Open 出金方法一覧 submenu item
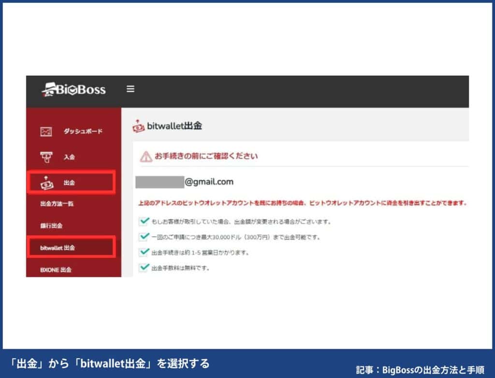 point(57,204)
